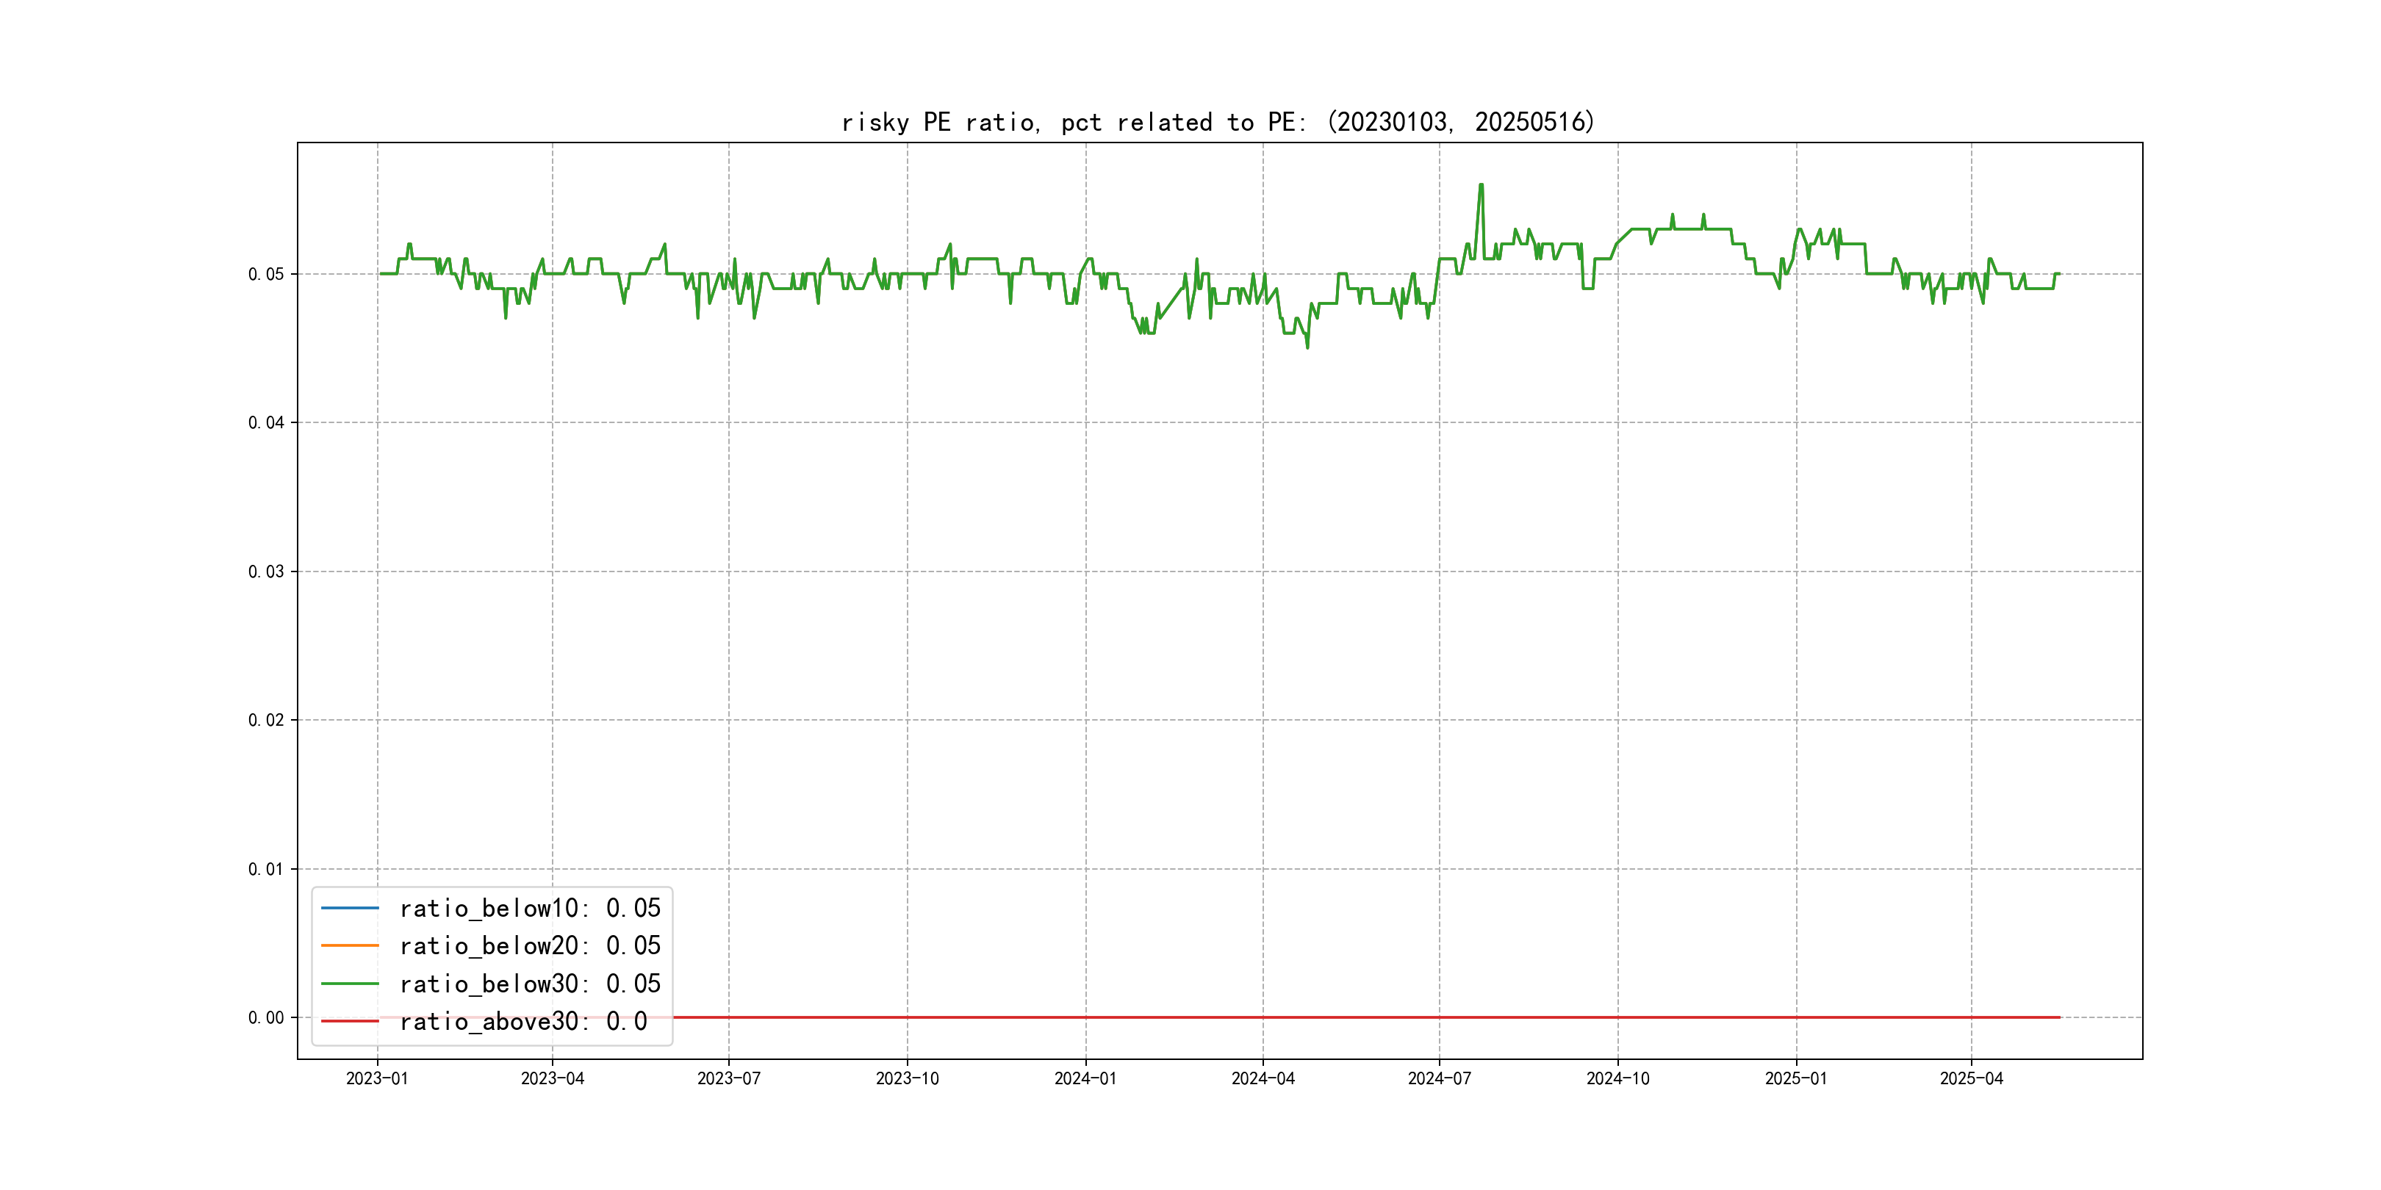2381x1190 pixels.
Task: Click the 0.00 y-axis label
Action: pos(266,1018)
